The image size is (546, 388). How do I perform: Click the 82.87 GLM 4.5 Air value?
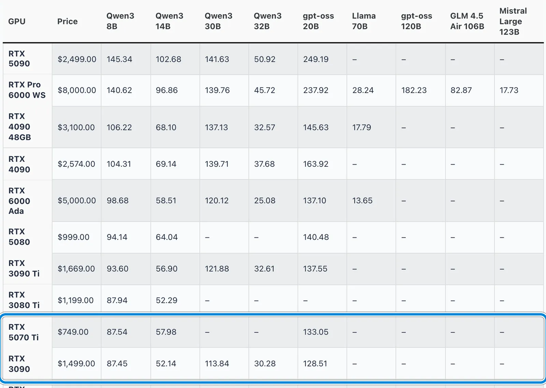click(461, 90)
